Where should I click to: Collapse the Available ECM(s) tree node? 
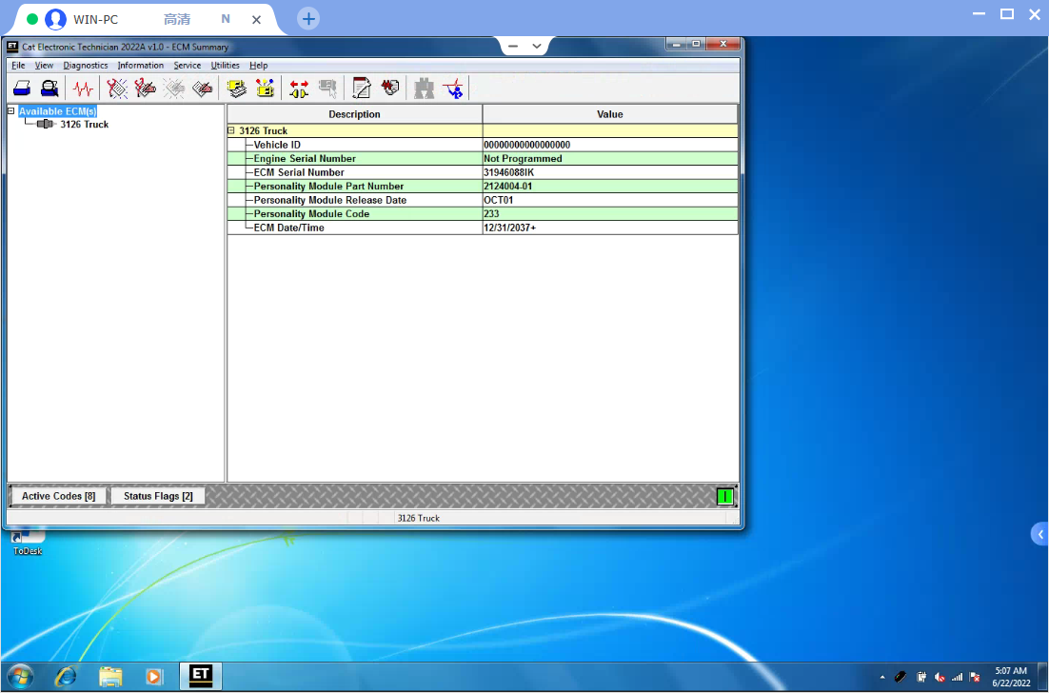coord(10,111)
